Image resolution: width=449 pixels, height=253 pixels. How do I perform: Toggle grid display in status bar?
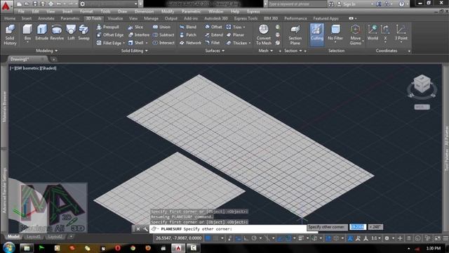coord(208,238)
